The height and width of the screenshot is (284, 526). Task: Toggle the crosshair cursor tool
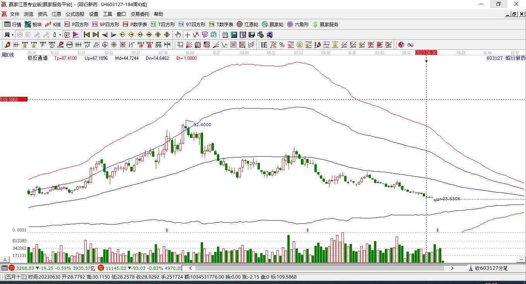point(187,35)
